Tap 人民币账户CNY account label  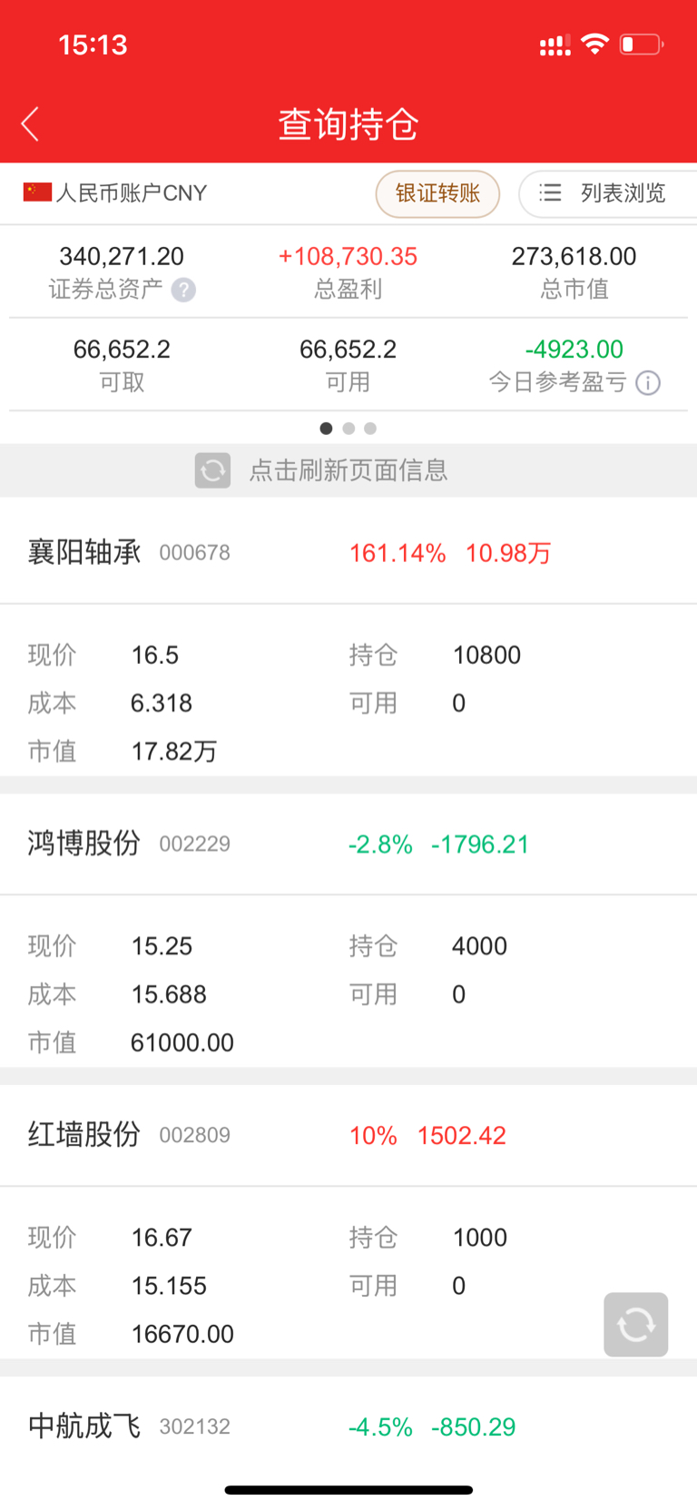pyautogui.click(x=132, y=193)
